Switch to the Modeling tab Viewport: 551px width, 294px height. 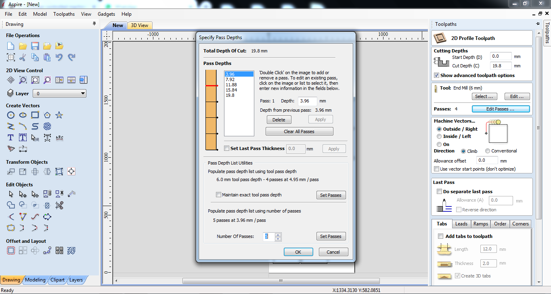tap(35, 280)
